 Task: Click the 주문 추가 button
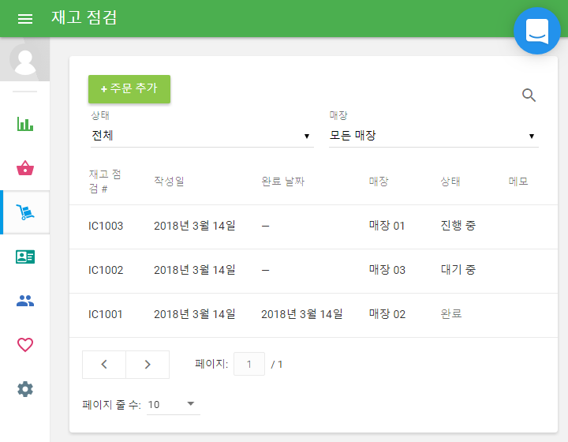(129, 89)
